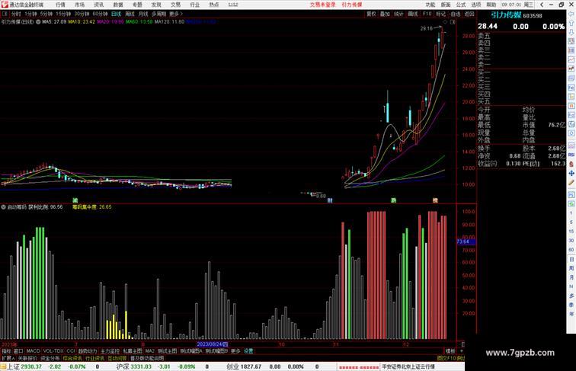Click the 标记 button
The height and width of the screenshot is (371, 576).
(x=440, y=14)
